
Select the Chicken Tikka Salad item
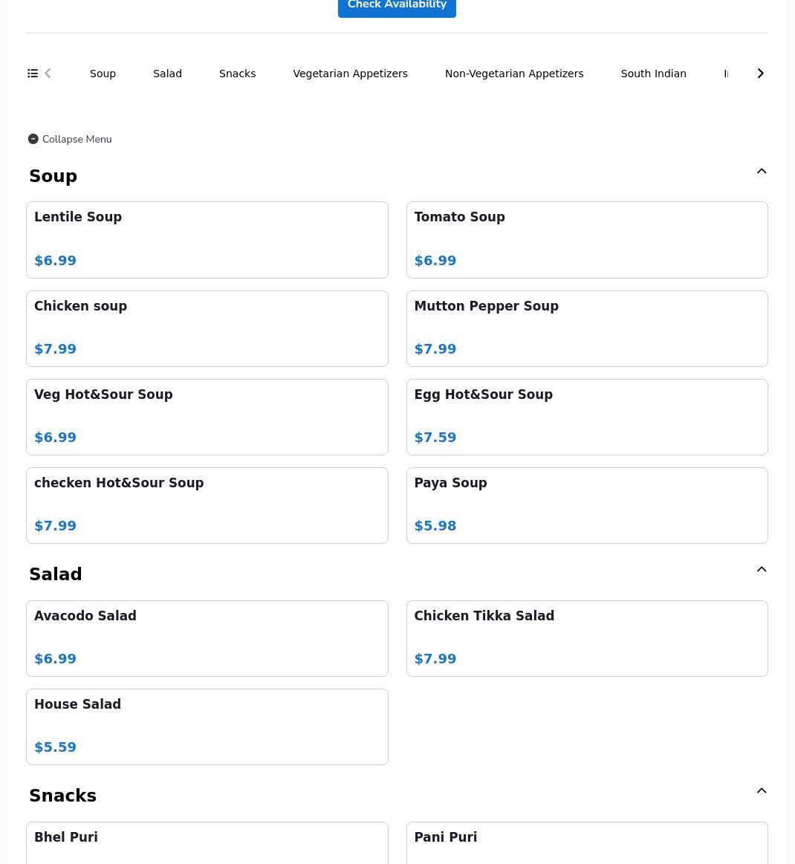pos(587,639)
